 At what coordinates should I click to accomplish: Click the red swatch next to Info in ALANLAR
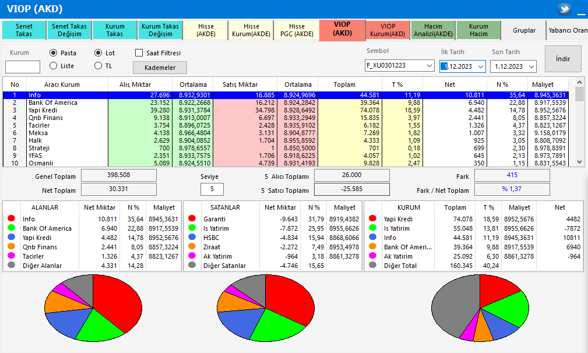point(11,218)
